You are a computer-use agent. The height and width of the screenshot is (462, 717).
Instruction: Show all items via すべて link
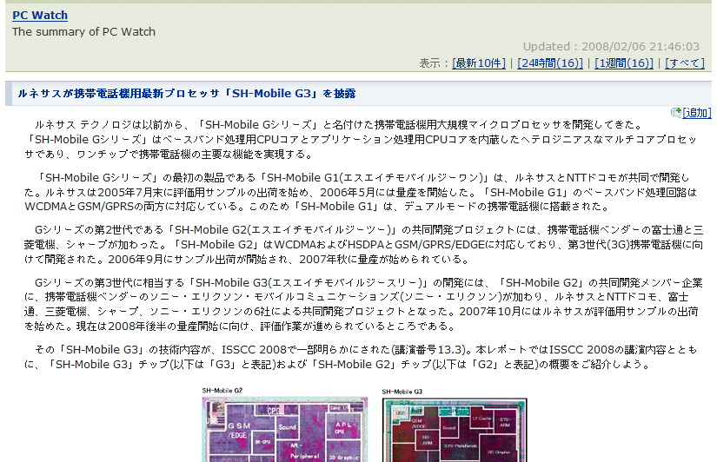pos(685,63)
